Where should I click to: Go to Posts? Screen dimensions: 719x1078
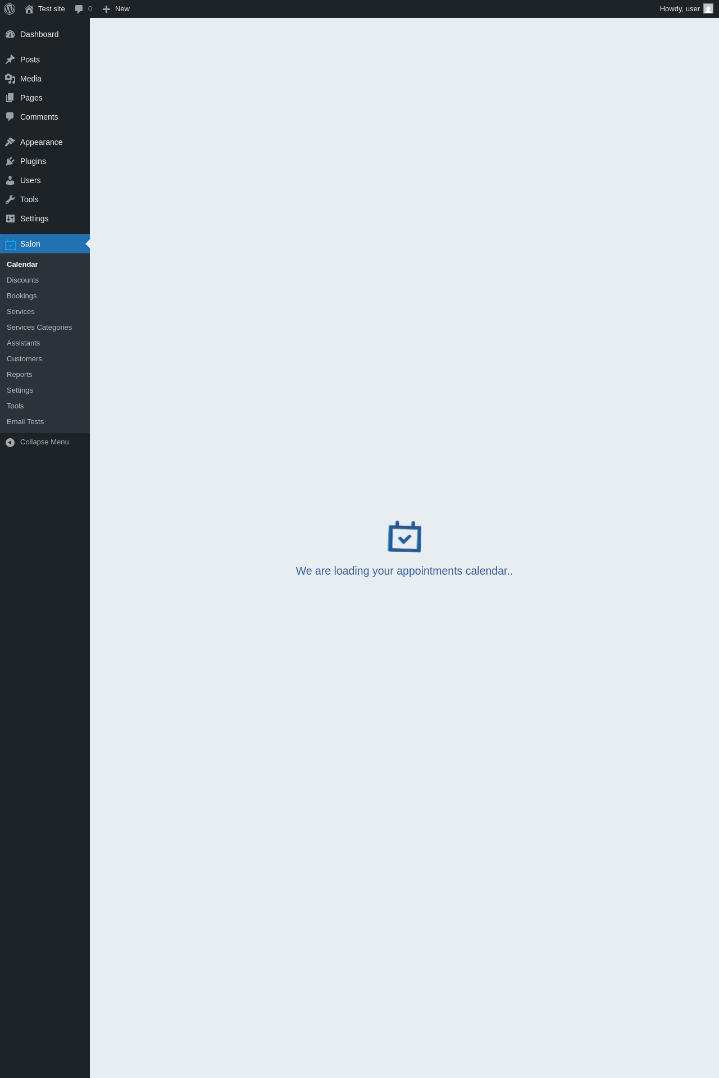point(45,60)
